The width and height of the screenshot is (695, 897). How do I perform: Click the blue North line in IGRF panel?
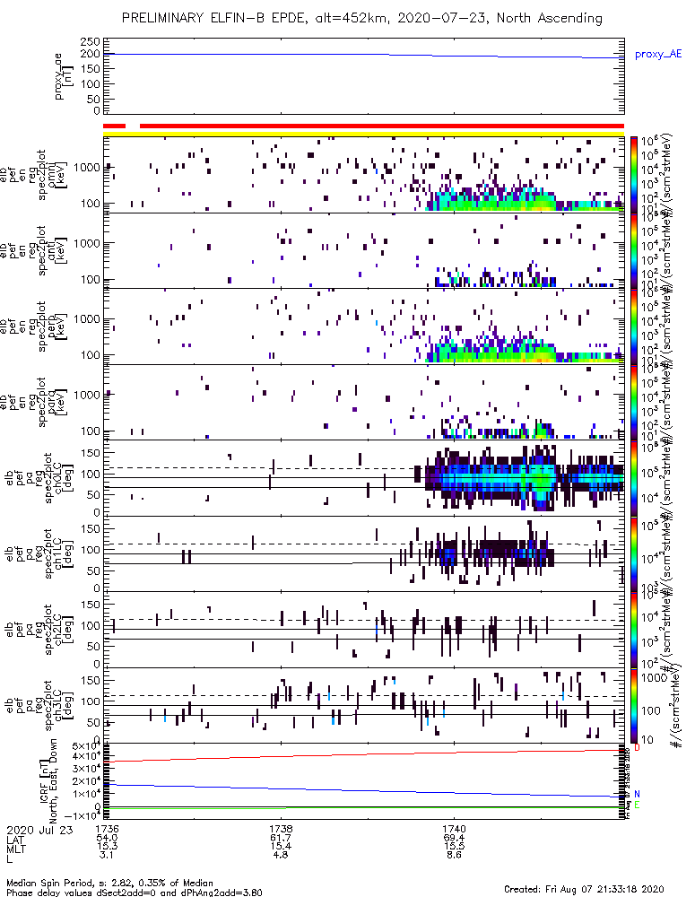click(x=364, y=790)
